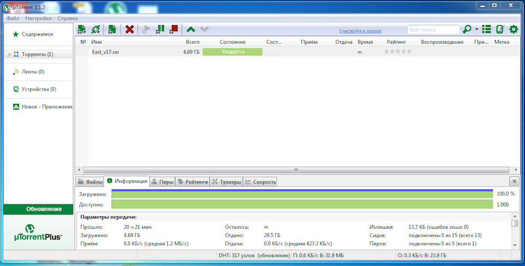Stop the selected torrent

(x=173, y=30)
